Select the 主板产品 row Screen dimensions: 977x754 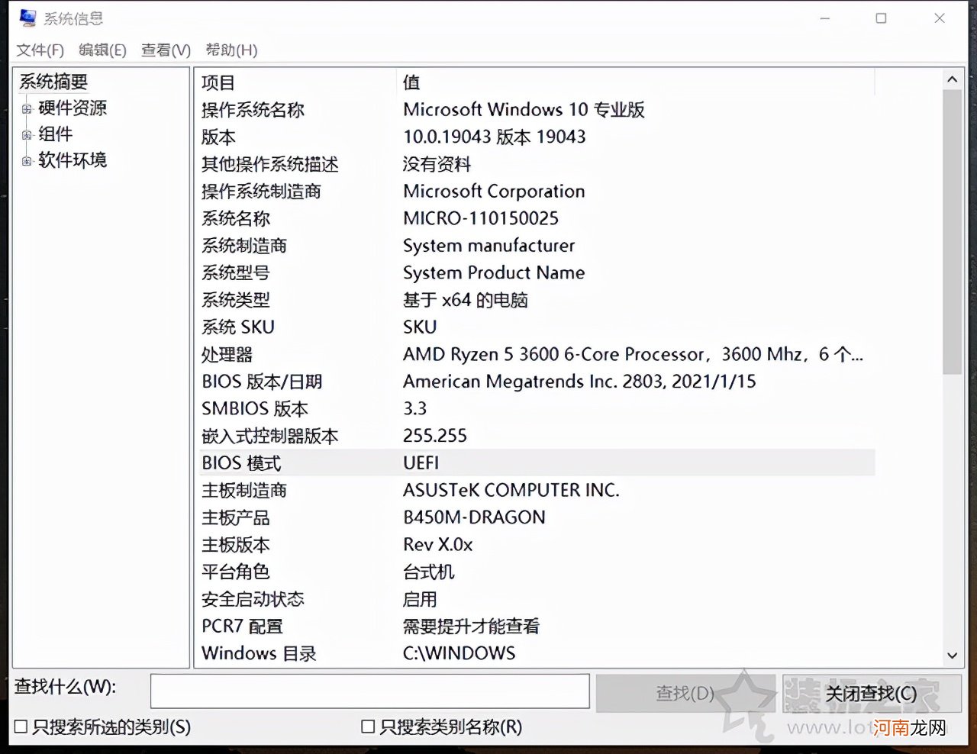(537, 517)
